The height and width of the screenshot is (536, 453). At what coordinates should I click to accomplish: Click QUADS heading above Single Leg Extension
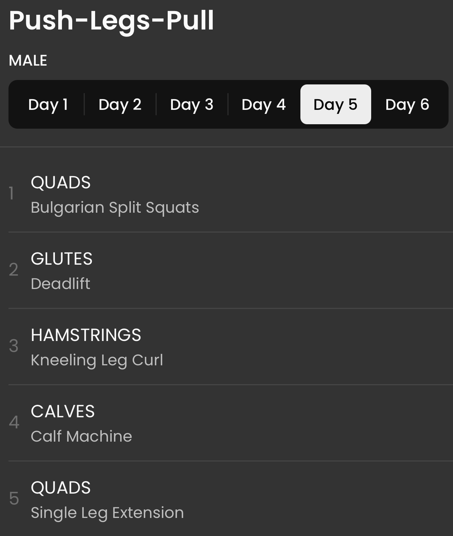click(x=60, y=488)
